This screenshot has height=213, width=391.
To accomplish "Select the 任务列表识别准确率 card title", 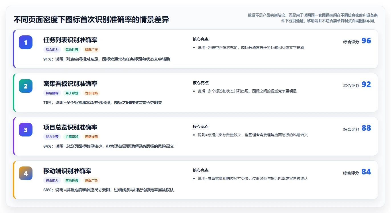I will coord(70,40).
